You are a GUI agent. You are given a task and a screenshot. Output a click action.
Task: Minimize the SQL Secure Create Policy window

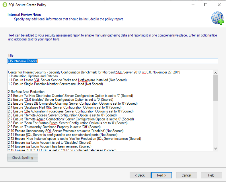point(193,5)
